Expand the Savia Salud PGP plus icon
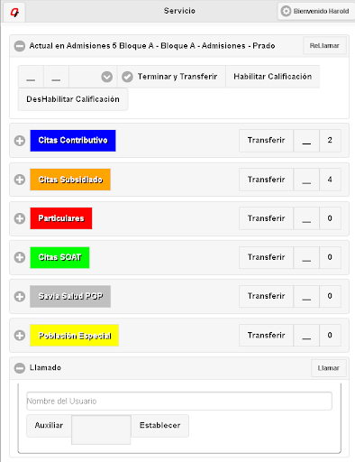The width and height of the screenshot is (355, 462). [20, 296]
